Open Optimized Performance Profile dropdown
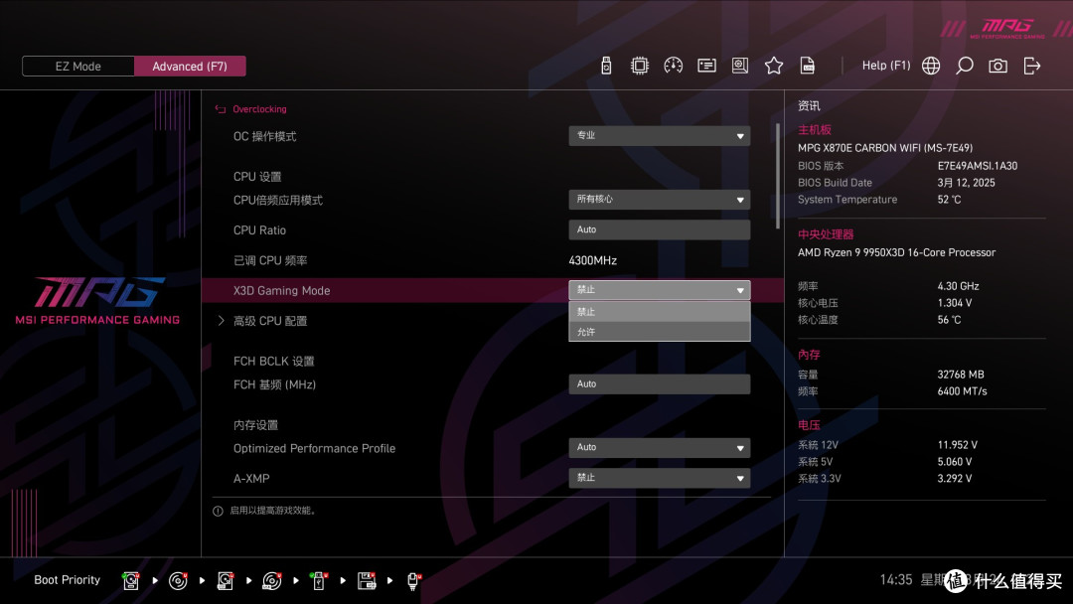Image resolution: width=1073 pixels, height=604 pixels. click(659, 447)
